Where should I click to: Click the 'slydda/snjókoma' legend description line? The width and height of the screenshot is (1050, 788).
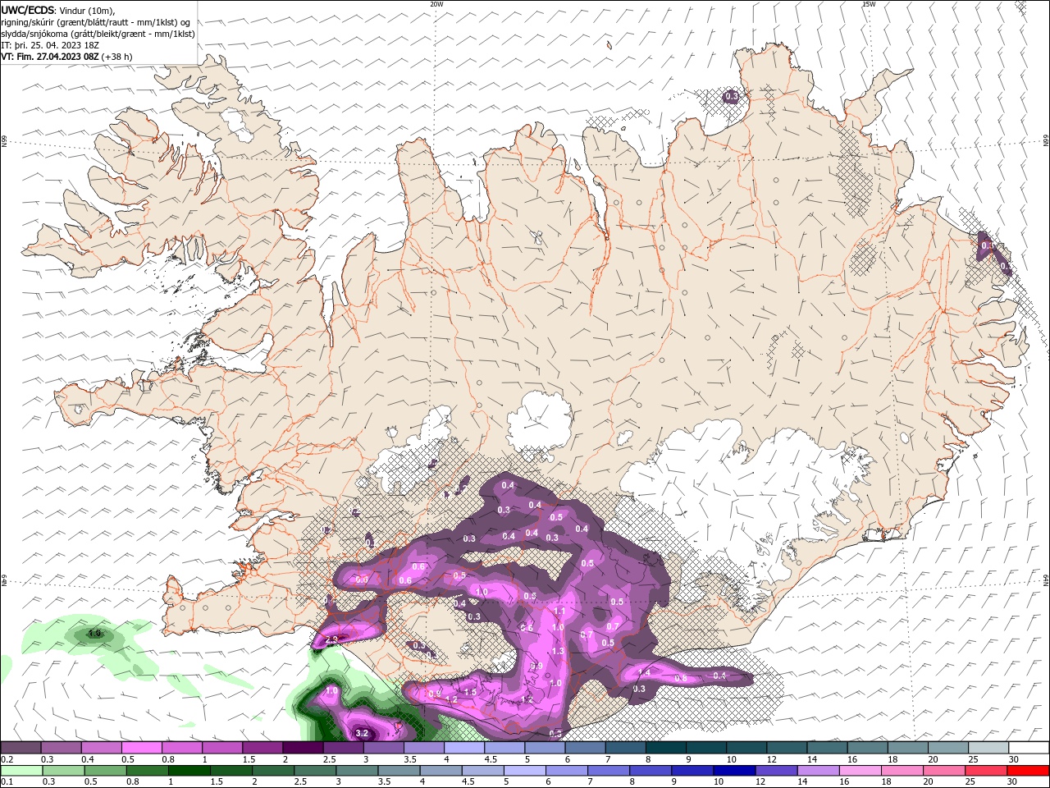98,34
